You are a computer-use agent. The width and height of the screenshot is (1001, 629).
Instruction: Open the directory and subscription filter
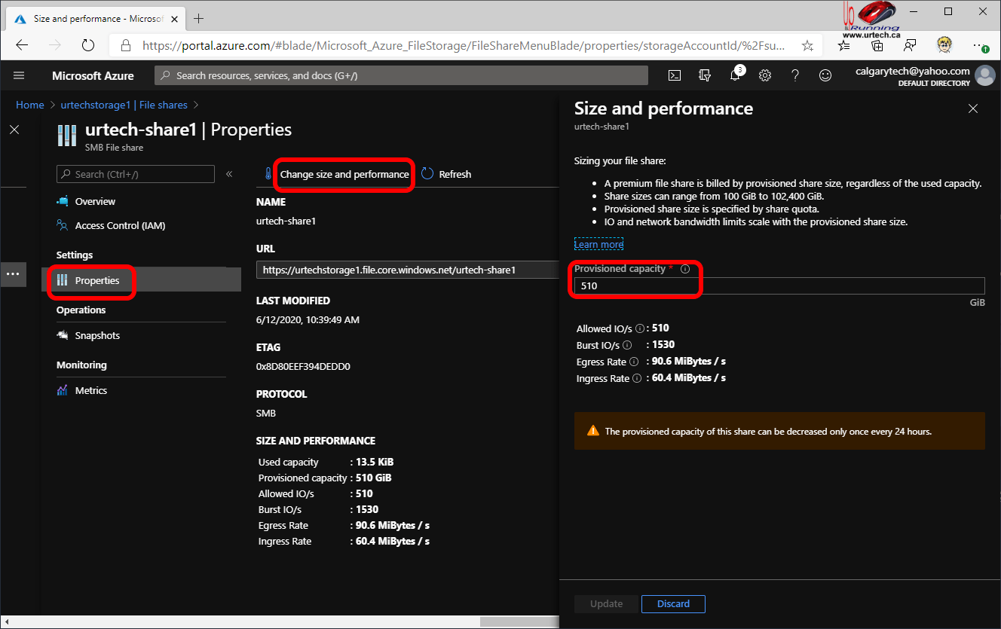coord(704,75)
